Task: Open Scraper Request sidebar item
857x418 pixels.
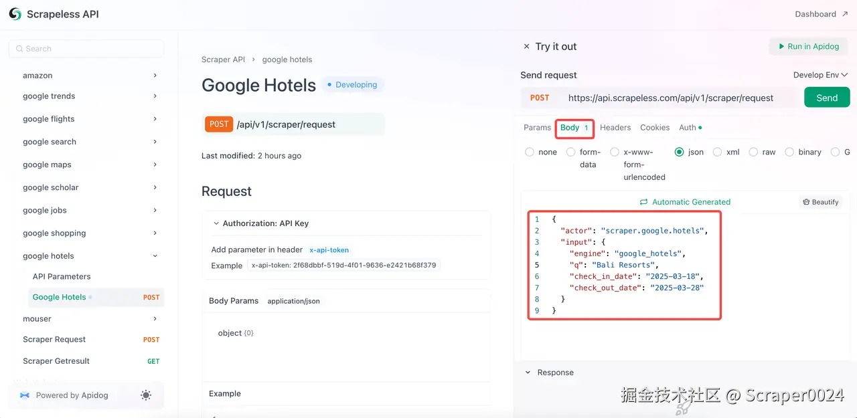Action: coord(90,339)
